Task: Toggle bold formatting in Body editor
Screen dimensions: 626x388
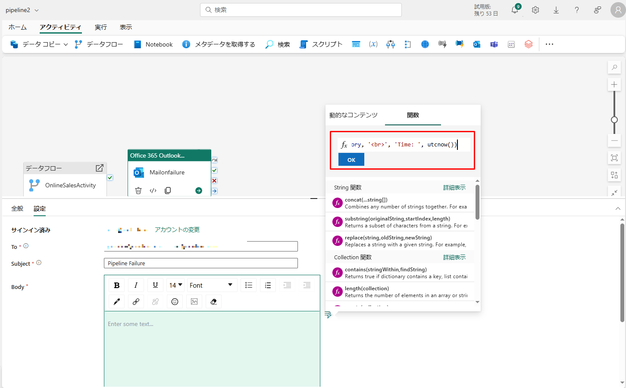Action: pyautogui.click(x=116, y=285)
